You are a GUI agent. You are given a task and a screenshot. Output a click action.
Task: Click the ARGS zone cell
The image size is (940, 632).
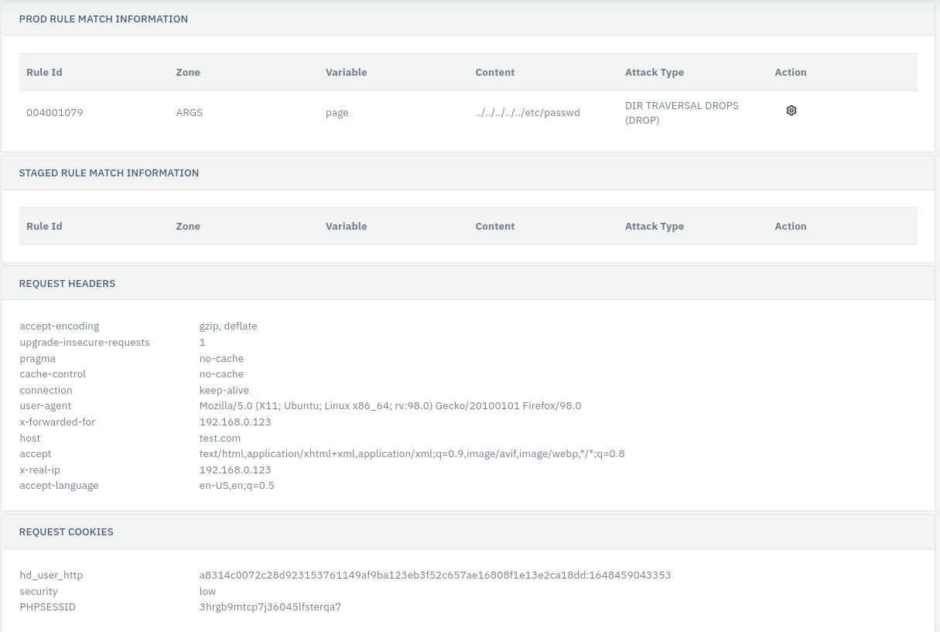(x=190, y=113)
